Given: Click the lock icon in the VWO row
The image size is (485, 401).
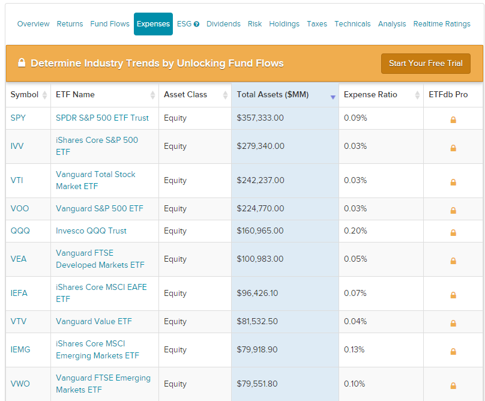Looking at the screenshot, I should coord(453,385).
